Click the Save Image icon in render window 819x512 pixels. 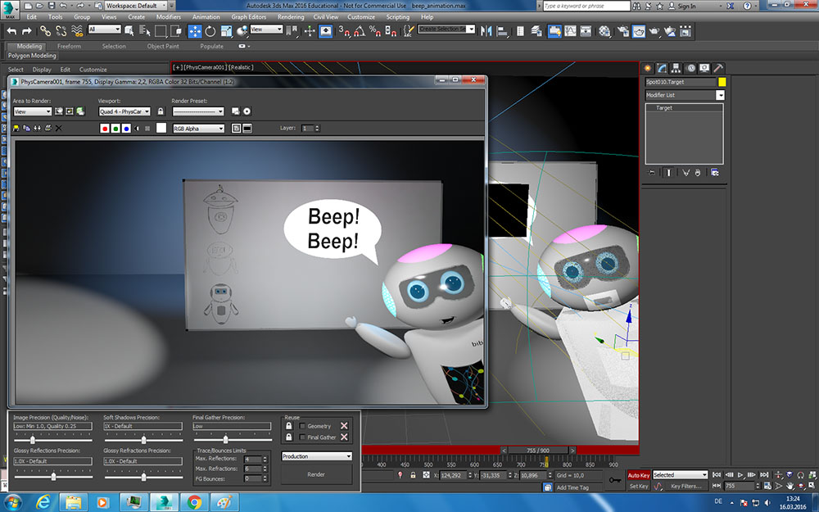(17, 129)
